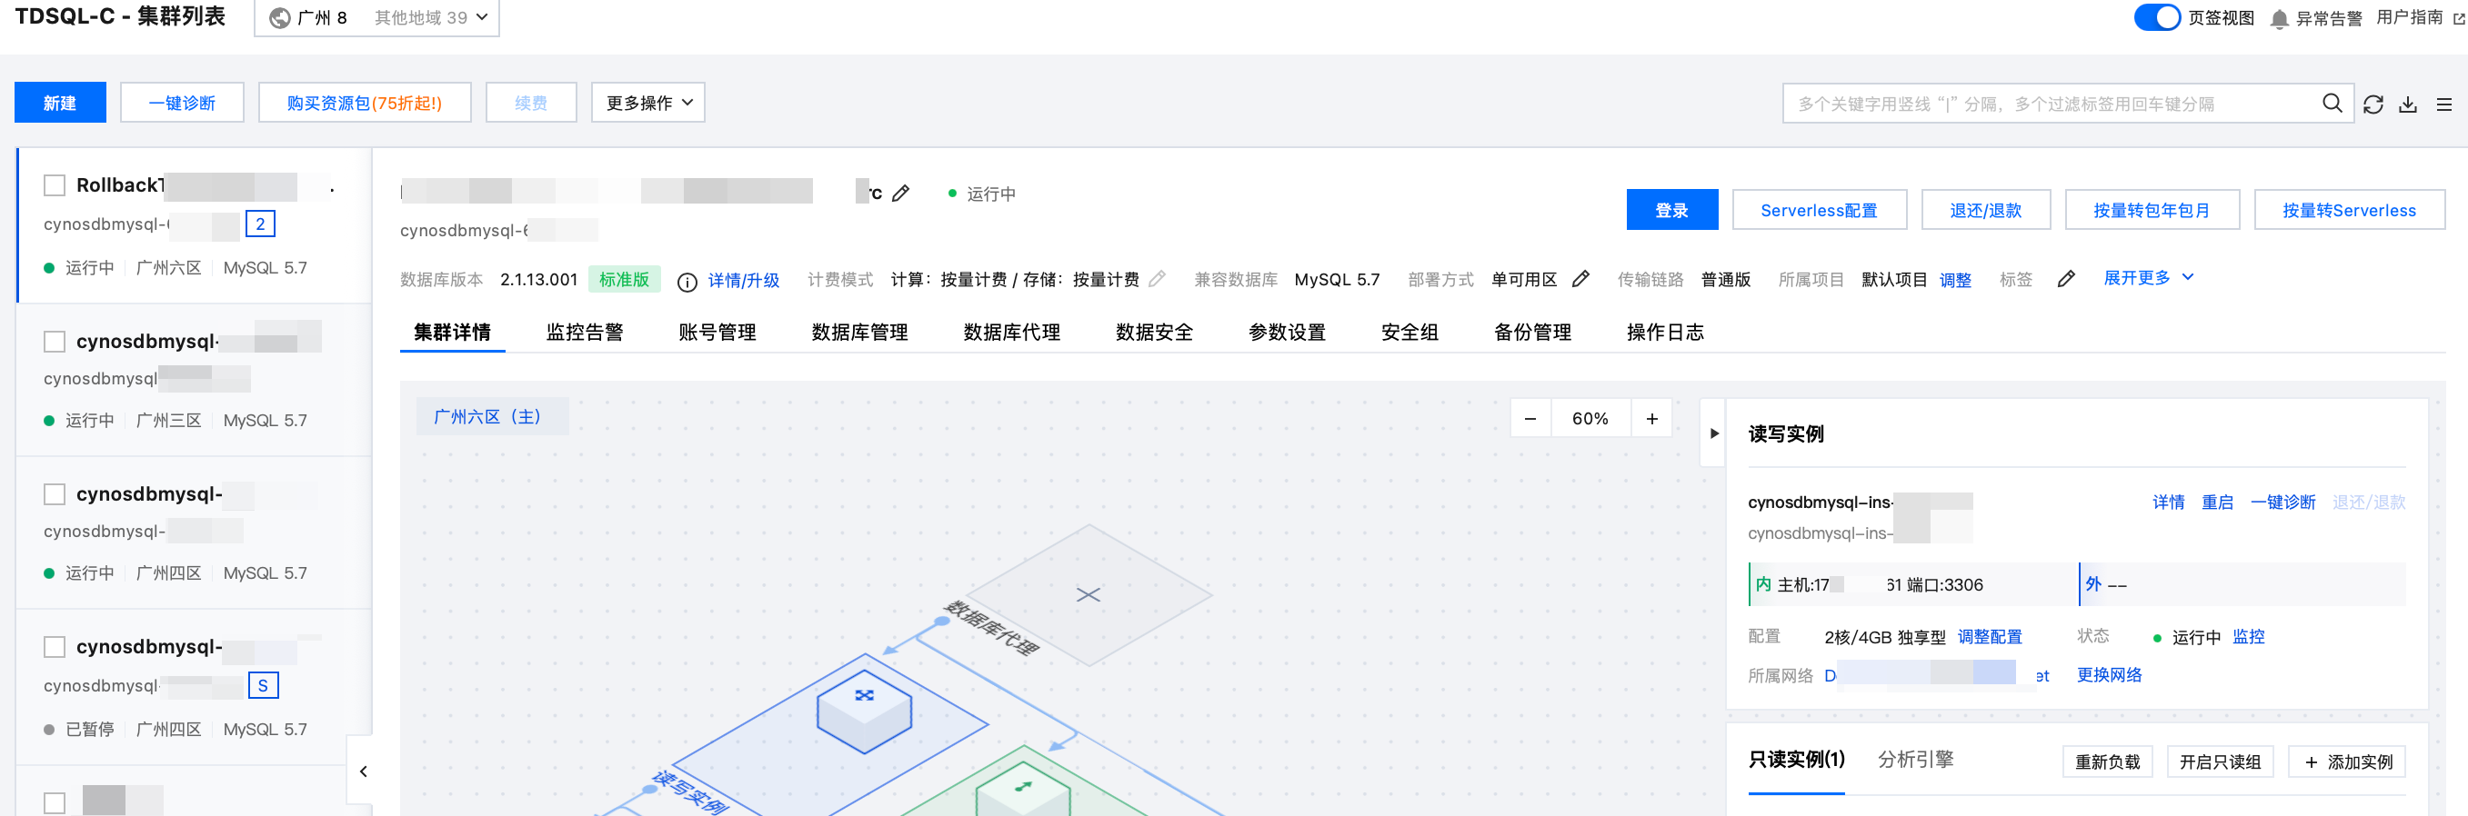The image size is (2468, 816).
Task: Click 购买资源包 button
Action: (365, 103)
